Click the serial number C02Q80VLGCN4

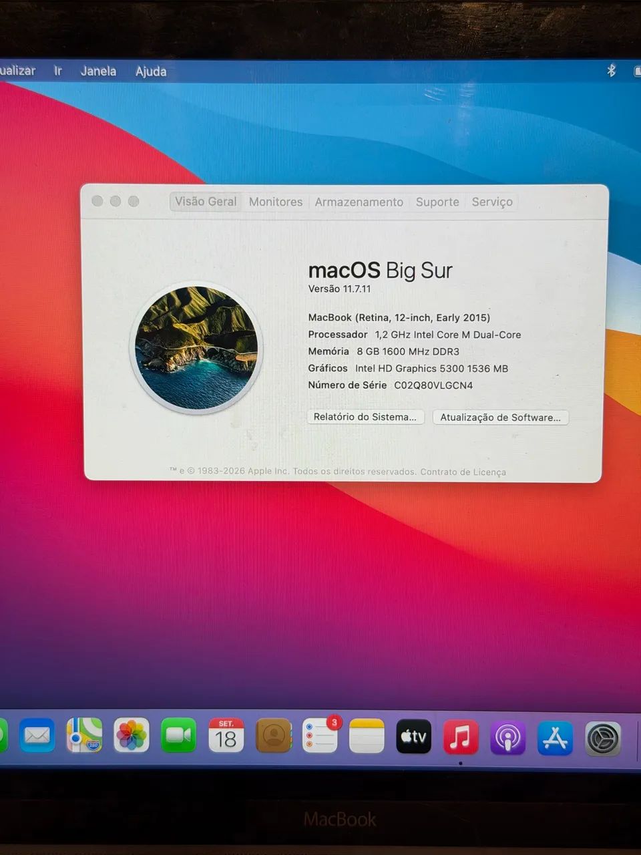pyautogui.click(x=433, y=385)
